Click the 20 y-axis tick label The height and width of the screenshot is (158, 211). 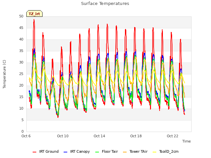[x=21, y=86]
